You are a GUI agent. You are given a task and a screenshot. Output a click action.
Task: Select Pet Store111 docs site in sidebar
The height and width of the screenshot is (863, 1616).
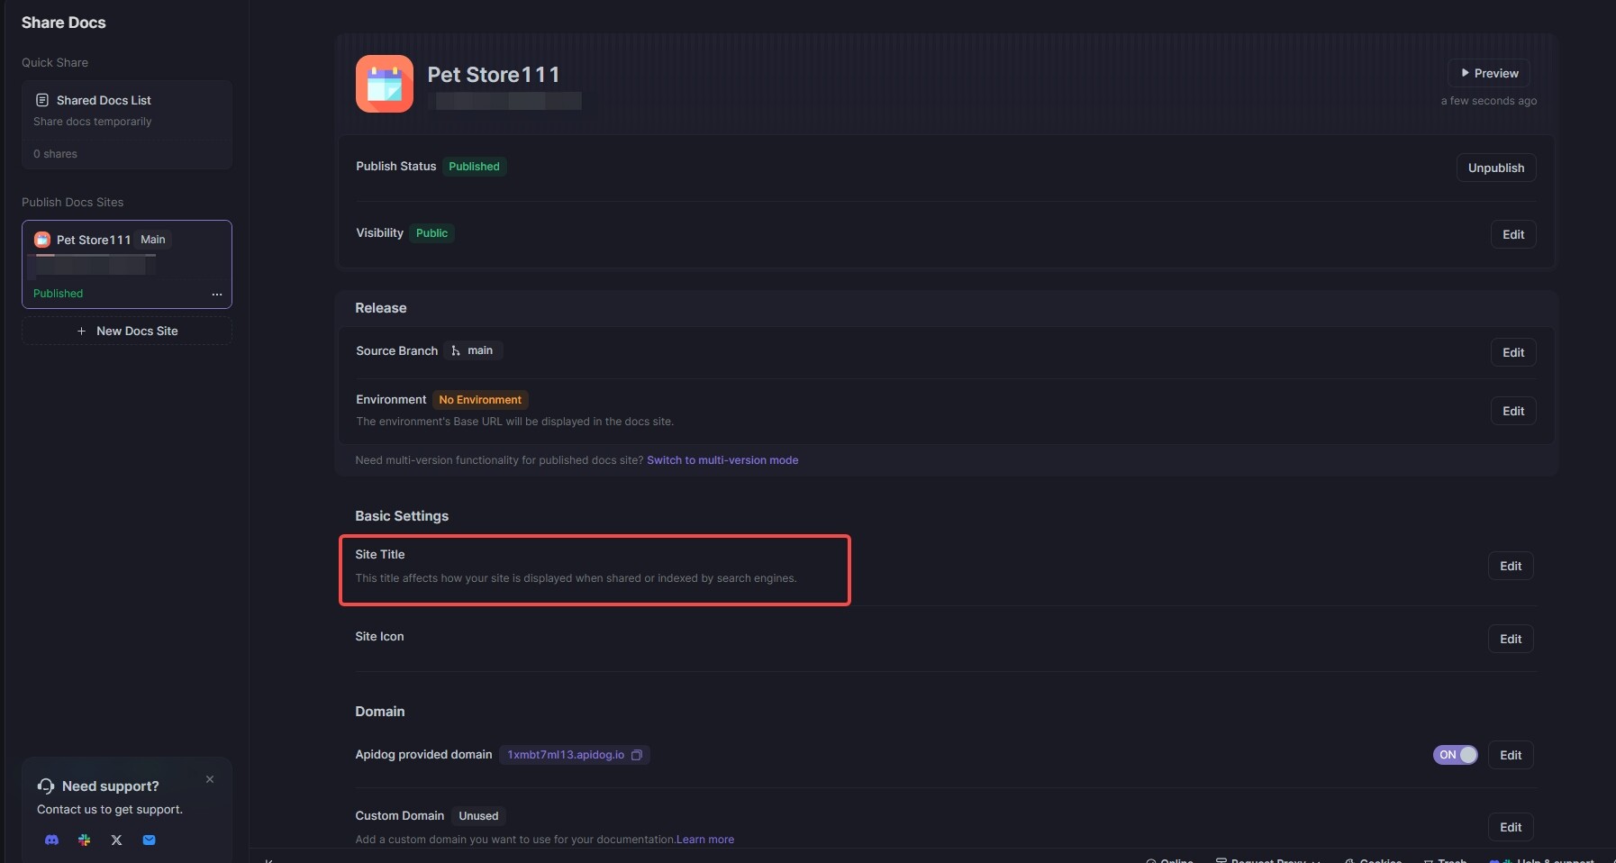(x=94, y=240)
